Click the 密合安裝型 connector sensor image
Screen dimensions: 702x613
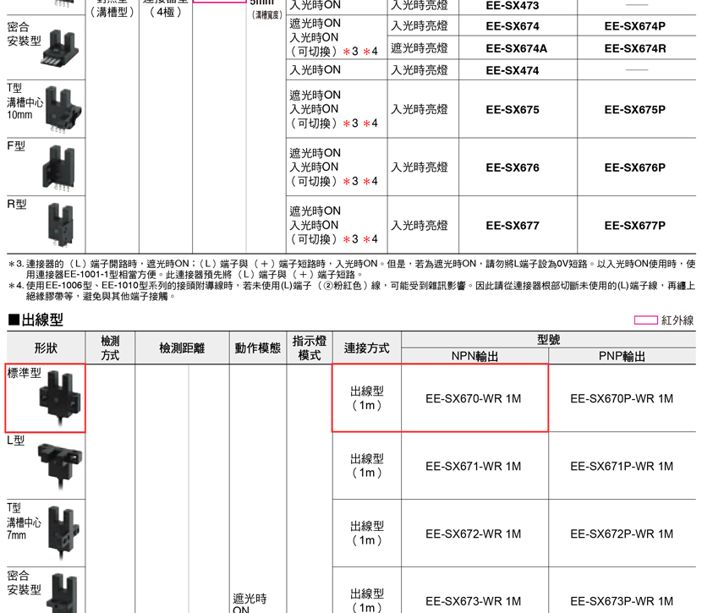[x=60, y=48]
